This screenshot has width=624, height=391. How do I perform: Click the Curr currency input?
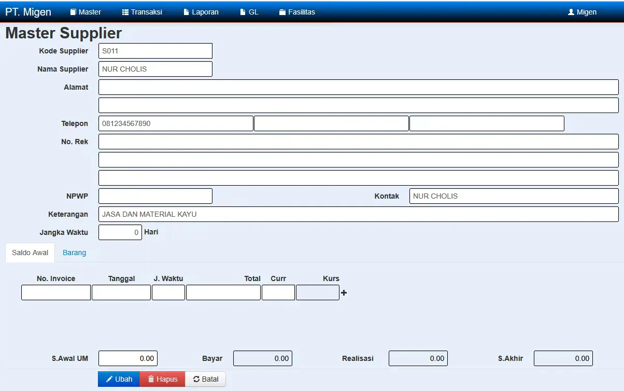pyautogui.click(x=278, y=292)
